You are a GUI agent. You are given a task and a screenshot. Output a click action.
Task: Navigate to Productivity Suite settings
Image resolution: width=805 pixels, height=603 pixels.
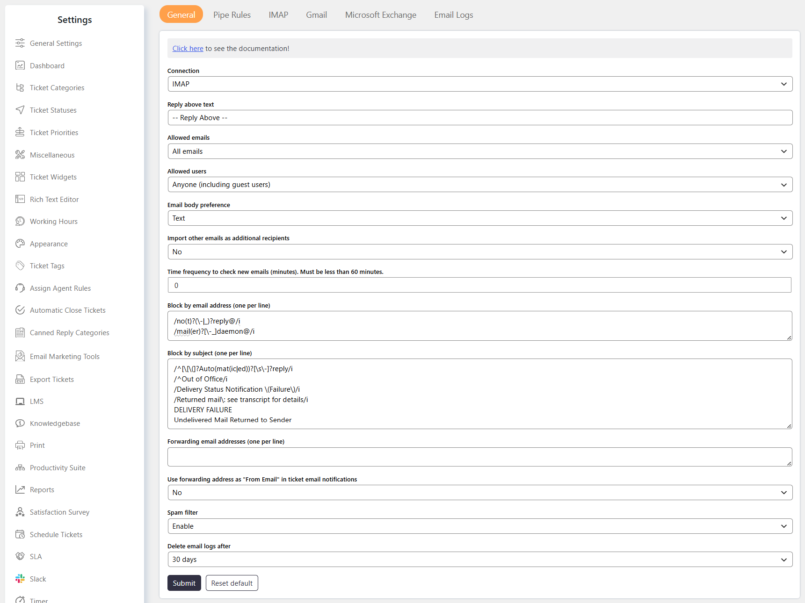click(58, 468)
